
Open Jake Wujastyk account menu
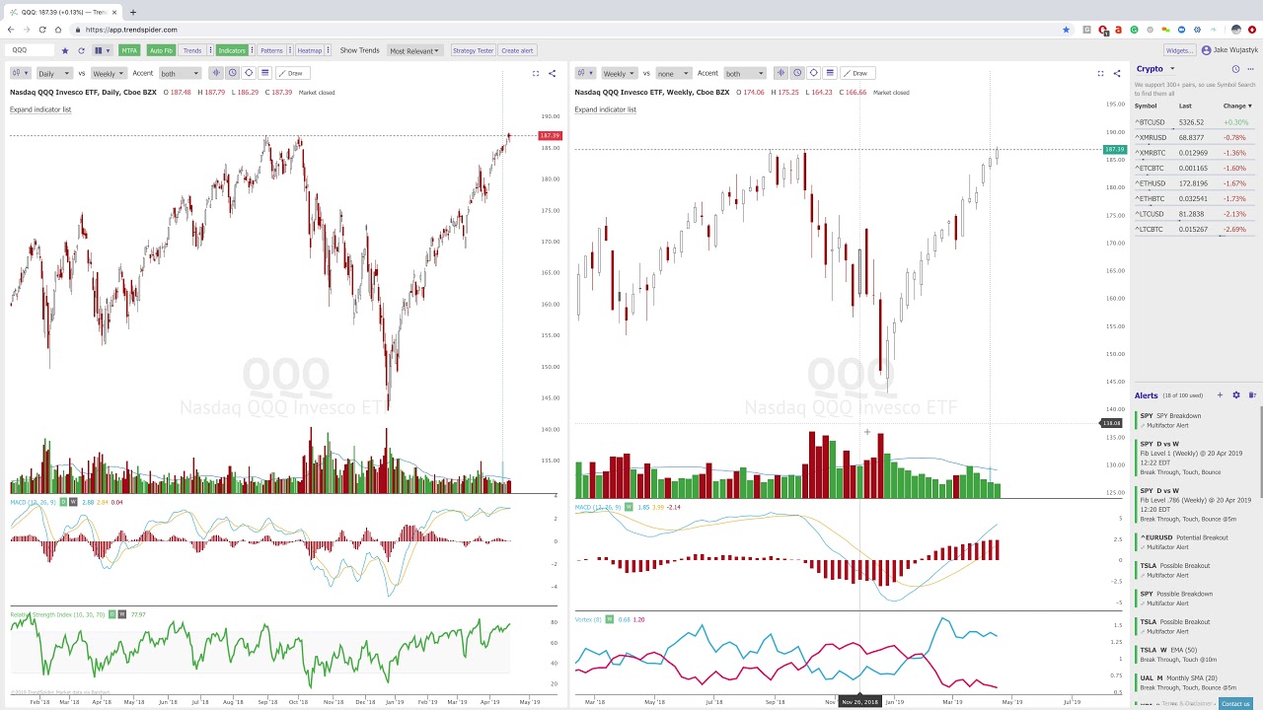(x=1229, y=50)
